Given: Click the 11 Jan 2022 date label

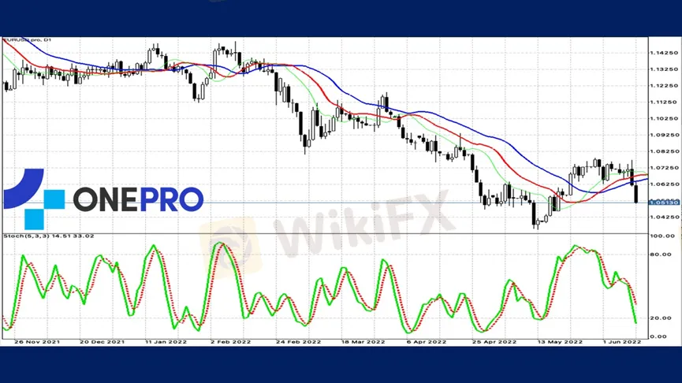Looking at the screenshot, I should click(x=166, y=342).
